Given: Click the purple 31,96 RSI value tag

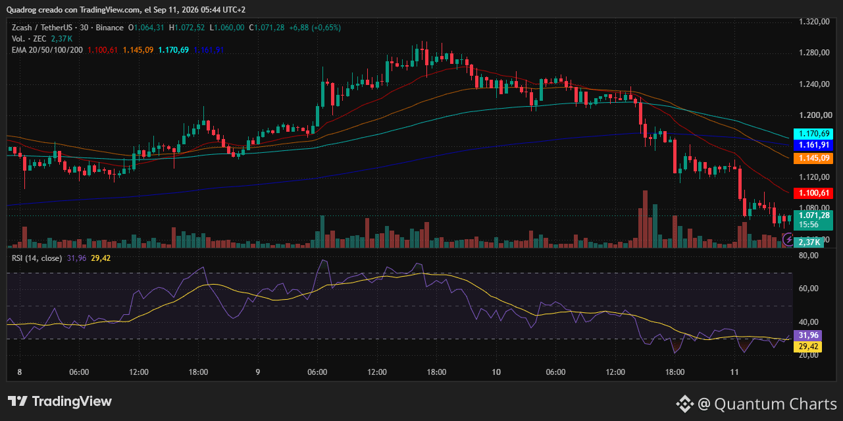Looking at the screenshot, I should tap(808, 335).
